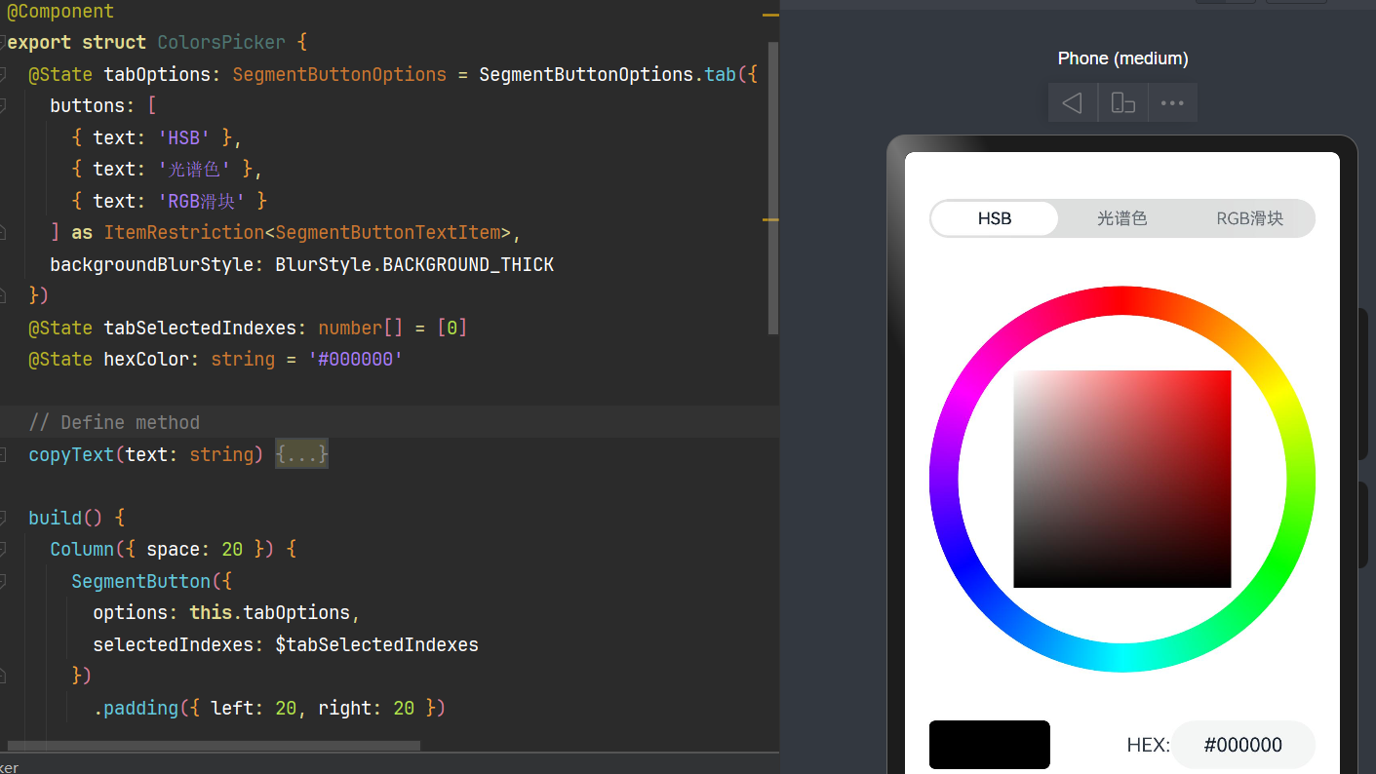The height and width of the screenshot is (774, 1376).
Task: Click the editor horizontal scrollbar thumb
Action: (x=214, y=746)
